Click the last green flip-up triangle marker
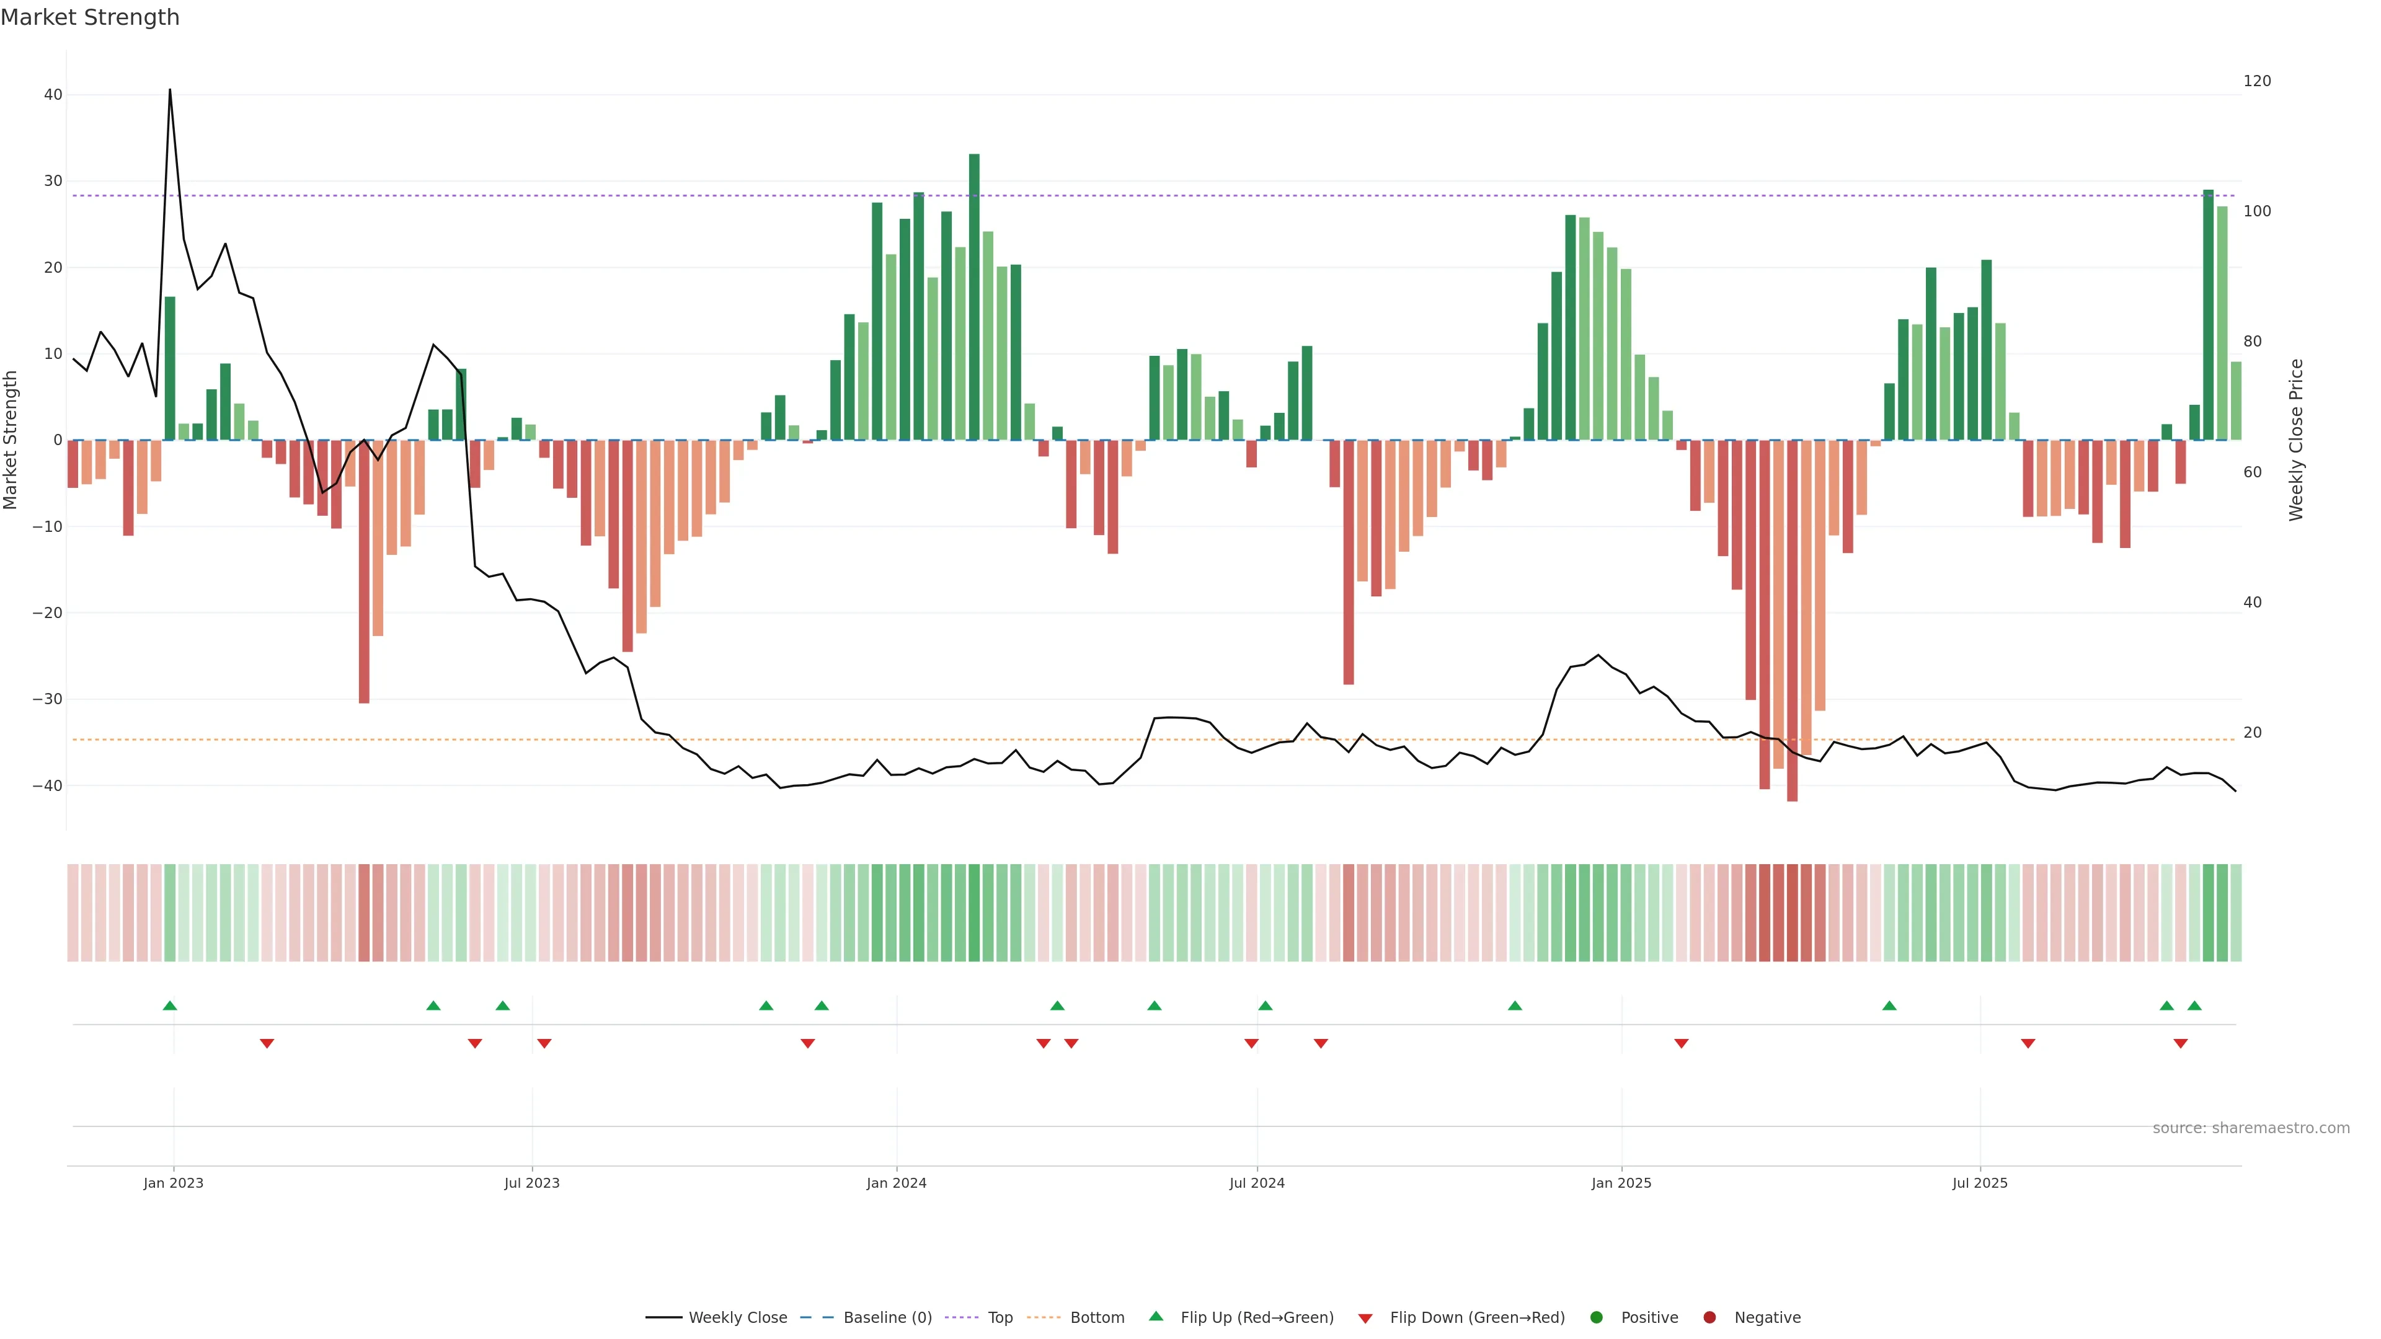 (x=2194, y=1005)
